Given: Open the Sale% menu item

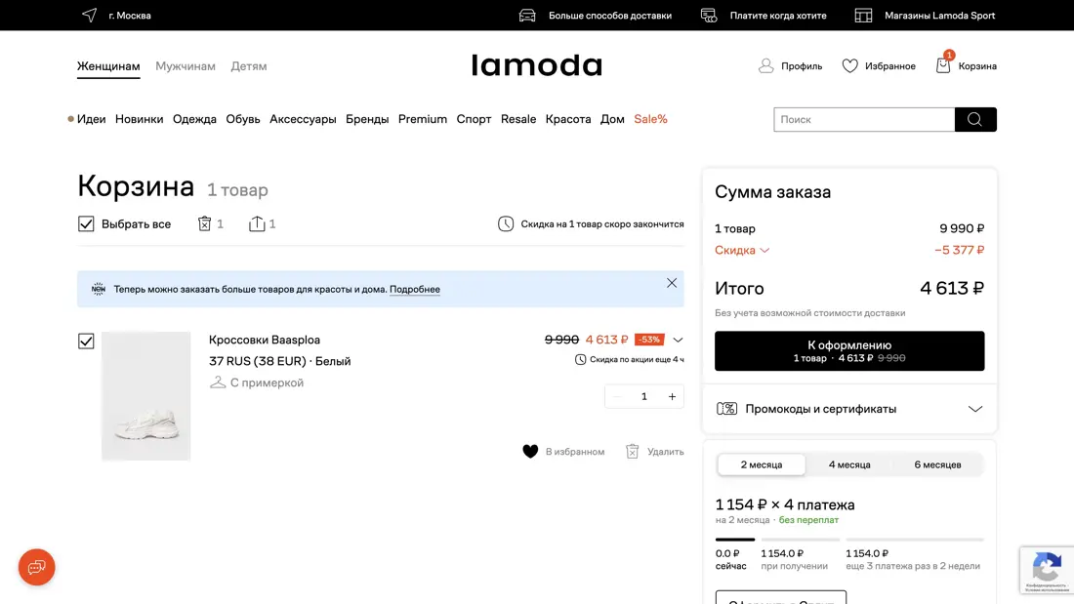Looking at the screenshot, I should point(651,119).
